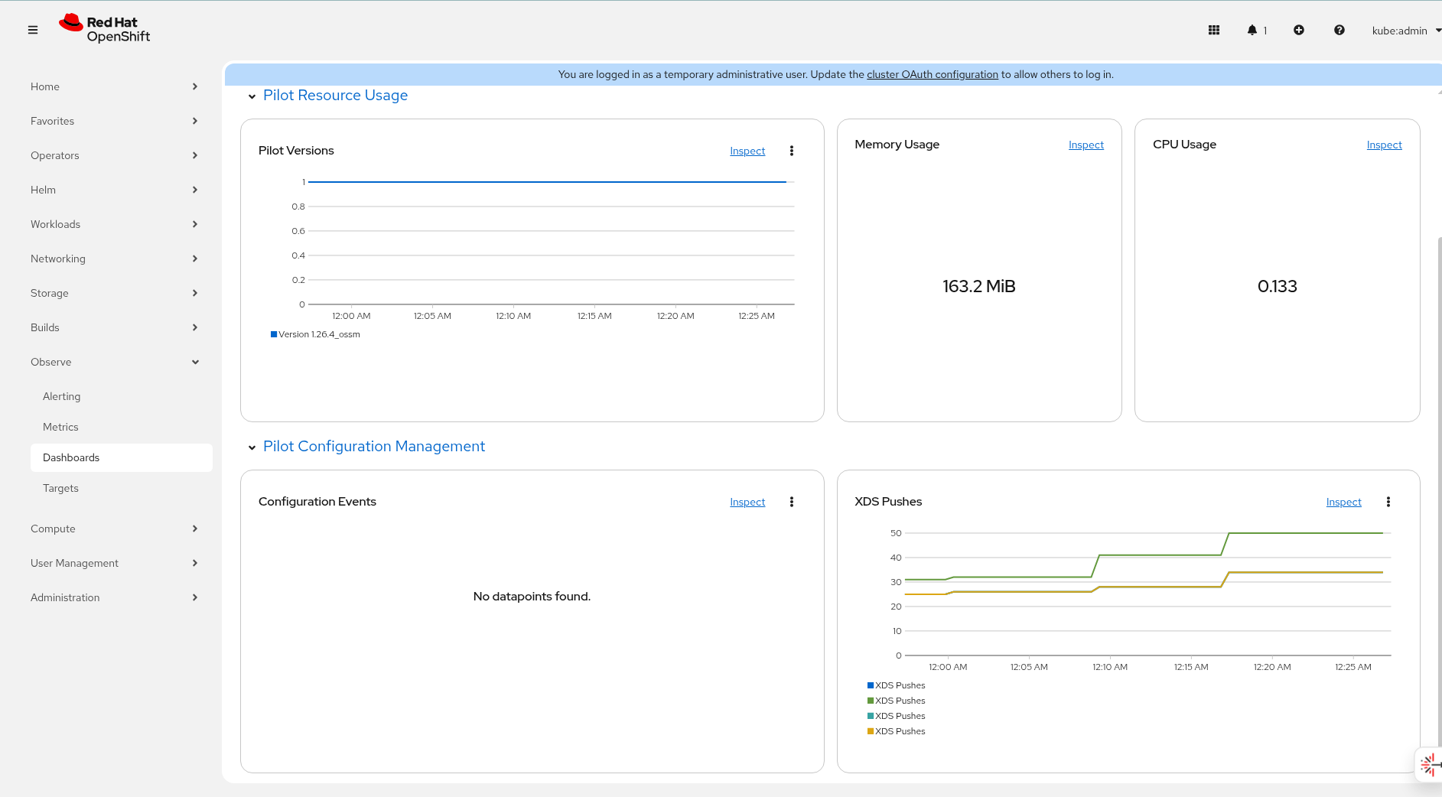Screen dimensions: 1442x797
Task: Open XDS Pushes kebab menu
Action: point(1388,502)
